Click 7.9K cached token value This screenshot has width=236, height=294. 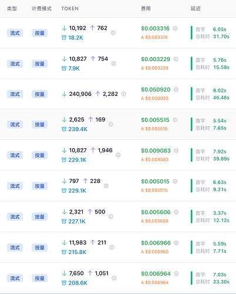click(74, 68)
